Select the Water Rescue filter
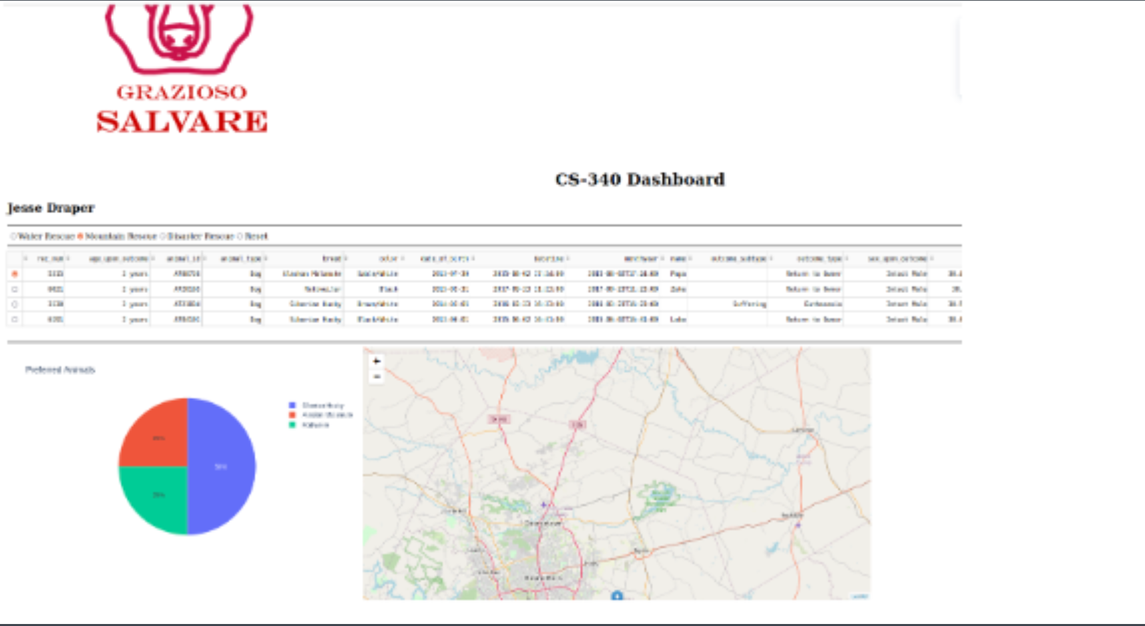The width and height of the screenshot is (1145, 626). [x=13, y=236]
